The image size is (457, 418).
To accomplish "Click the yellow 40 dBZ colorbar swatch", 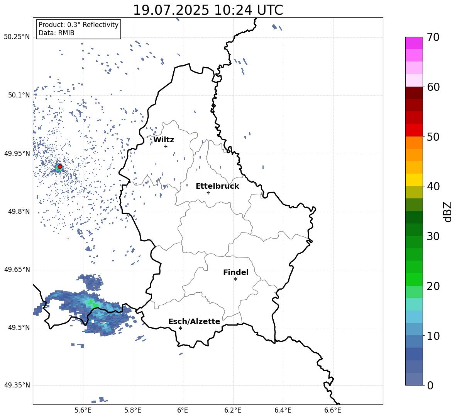I will click(414, 180).
